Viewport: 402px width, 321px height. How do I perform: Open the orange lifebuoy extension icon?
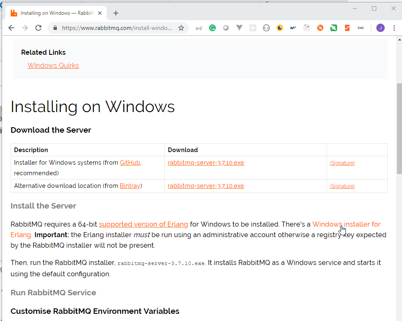320,28
